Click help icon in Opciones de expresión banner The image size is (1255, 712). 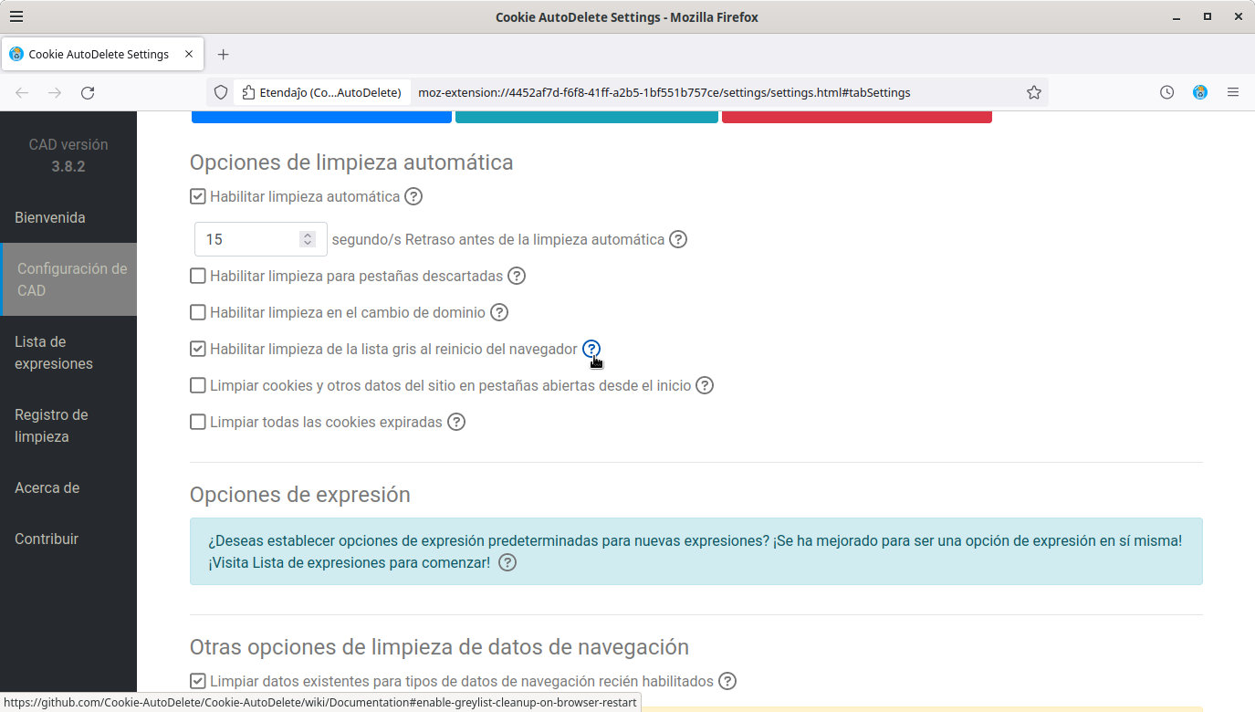[507, 562]
